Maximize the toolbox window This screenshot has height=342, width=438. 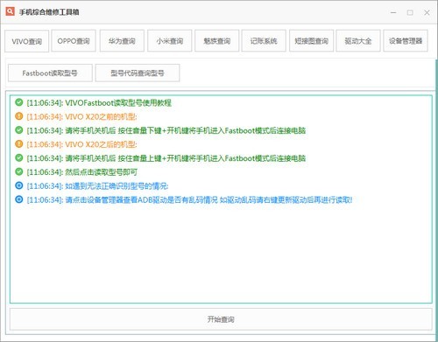(410, 12)
